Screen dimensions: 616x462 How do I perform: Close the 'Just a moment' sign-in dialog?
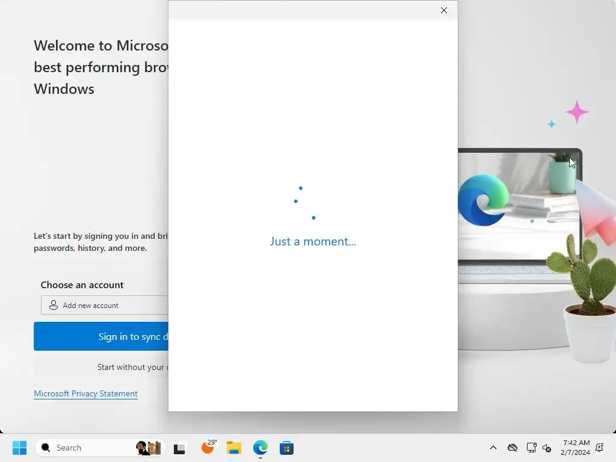(443, 11)
